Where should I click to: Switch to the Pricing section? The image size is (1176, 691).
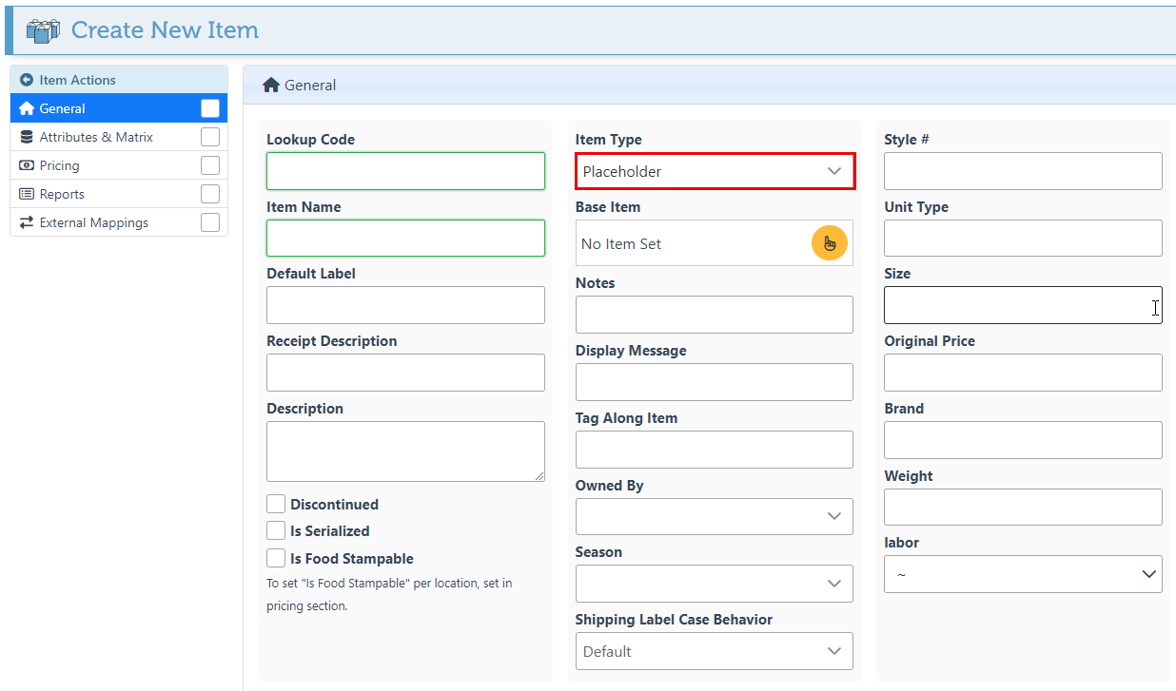coord(60,165)
